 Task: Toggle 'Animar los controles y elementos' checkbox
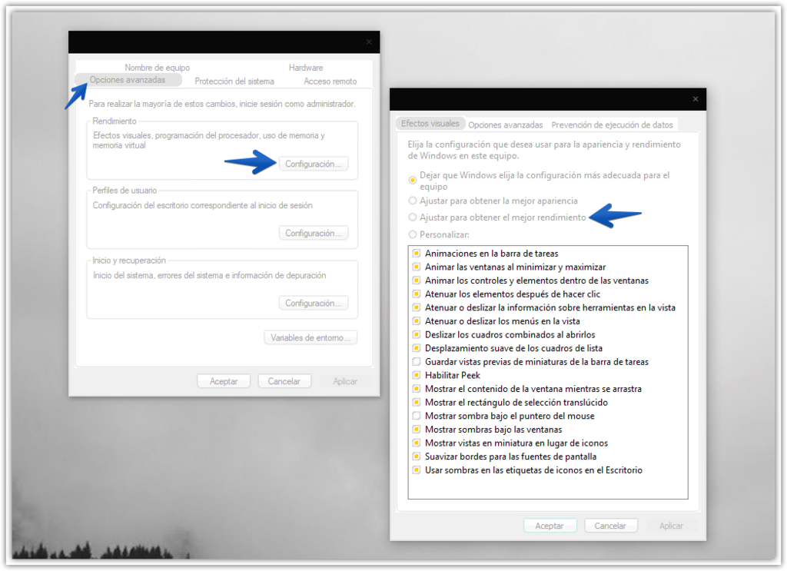coord(417,281)
